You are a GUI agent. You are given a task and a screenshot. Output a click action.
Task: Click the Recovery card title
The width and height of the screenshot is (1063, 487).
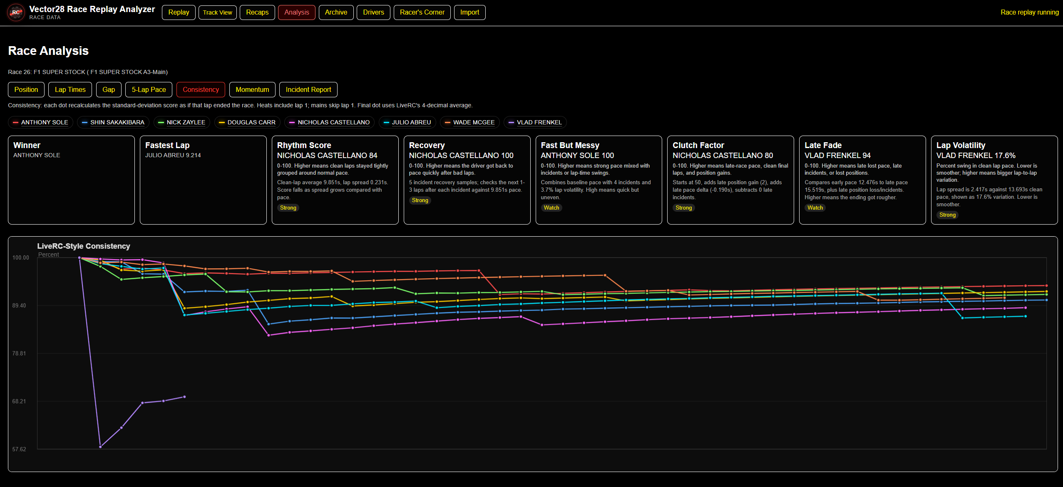(427, 145)
